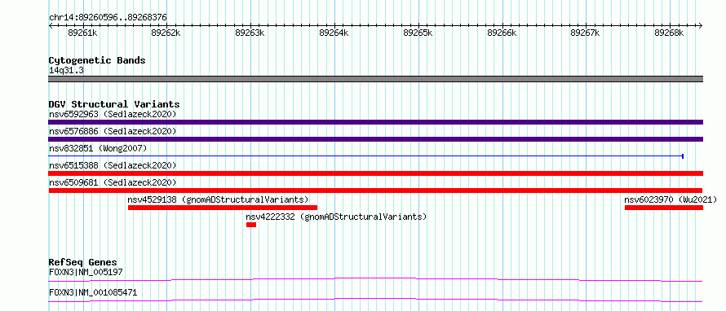
Task: Click the chr14:89260596..89268376 coordinate label
Action: (108, 18)
